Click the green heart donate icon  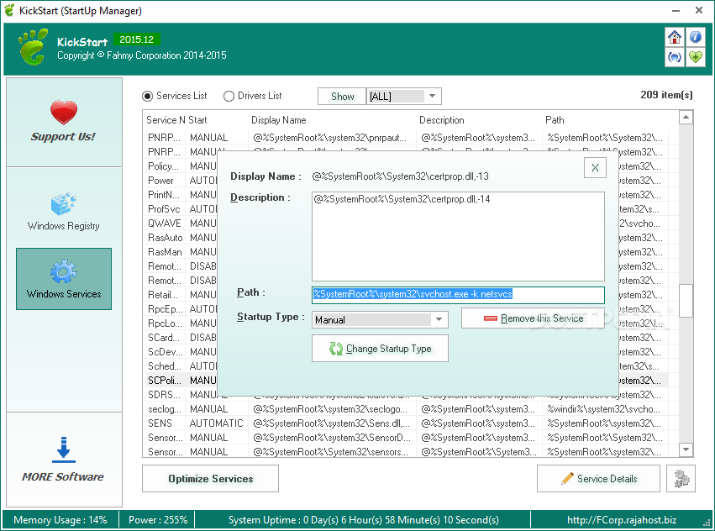pyautogui.click(x=696, y=57)
